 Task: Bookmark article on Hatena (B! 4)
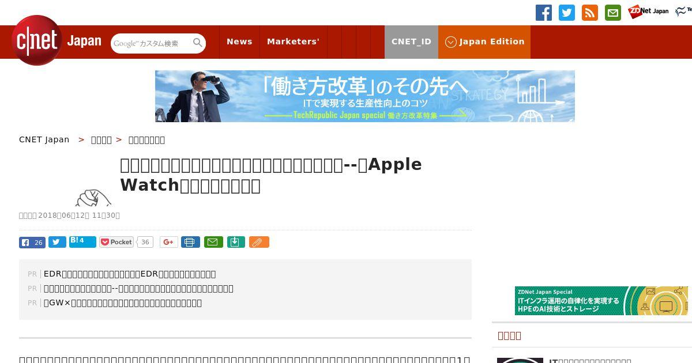pos(82,241)
